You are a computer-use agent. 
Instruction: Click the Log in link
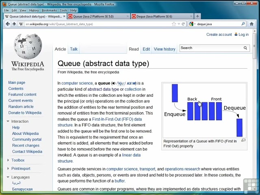243,35
